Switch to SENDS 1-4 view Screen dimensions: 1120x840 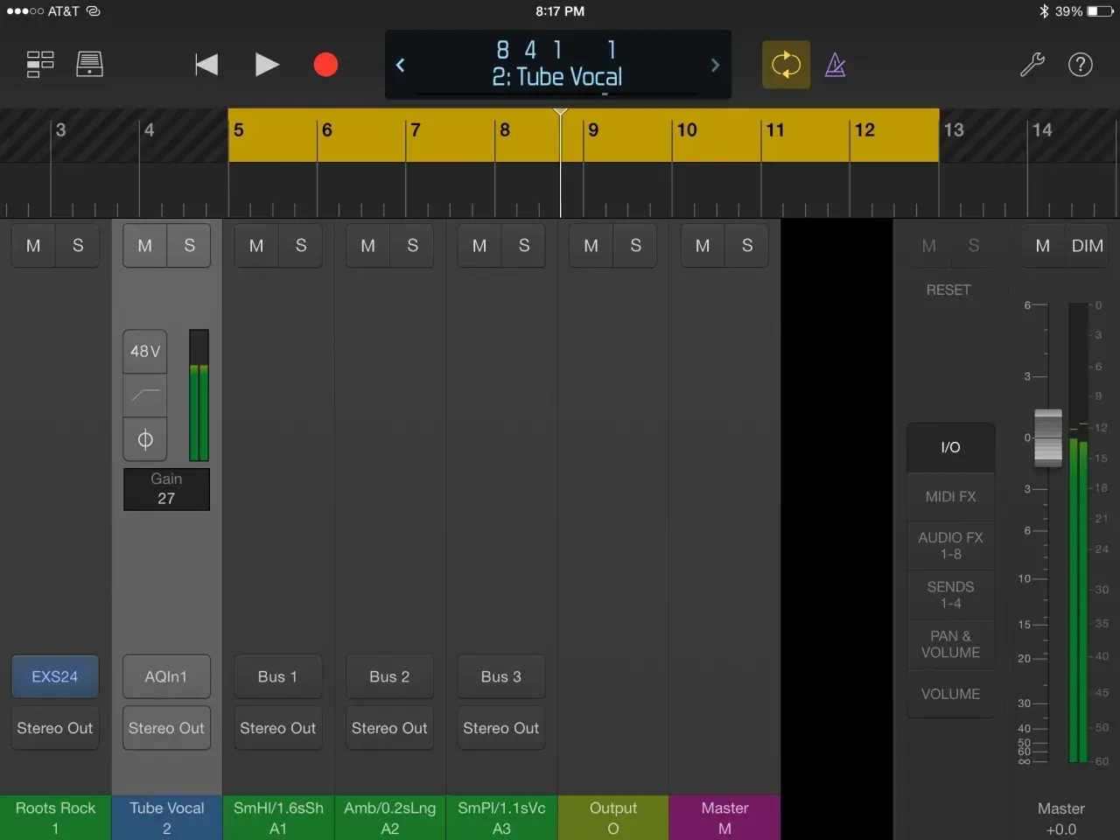coord(950,595)
